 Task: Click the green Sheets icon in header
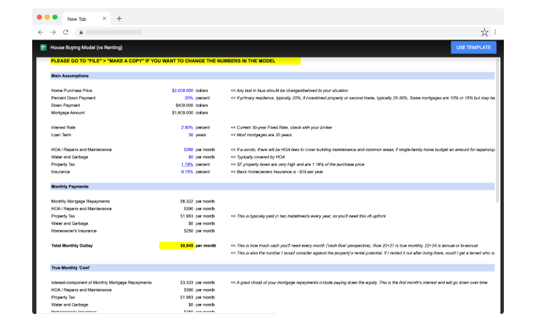[43, 48]
